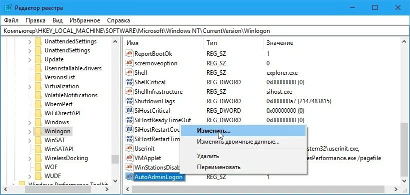The image size is (410, 195).
Task: Click the SiHostCritical DWORD value icon
Action: coord(129,111)
